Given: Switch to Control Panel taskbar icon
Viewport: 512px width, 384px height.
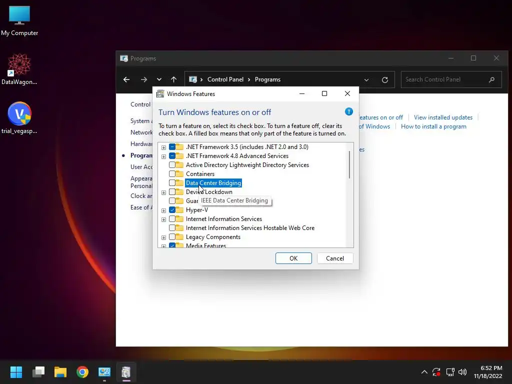Looking at the screenshot, I should (104, 372).
